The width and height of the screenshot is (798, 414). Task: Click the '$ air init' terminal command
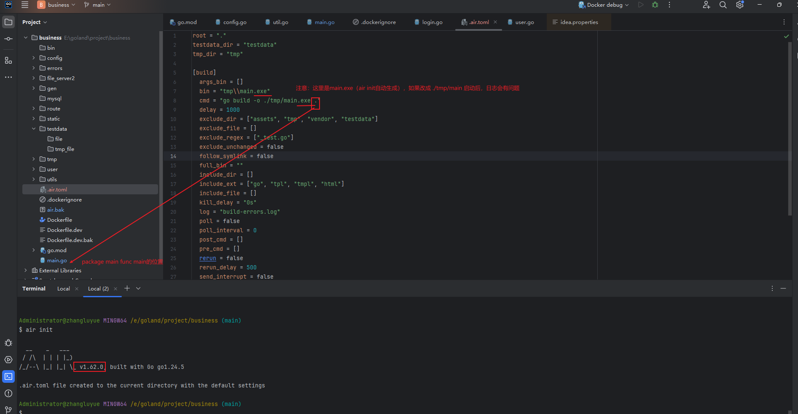(36, 330)
